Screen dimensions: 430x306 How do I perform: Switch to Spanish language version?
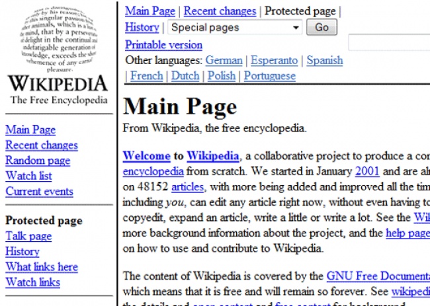tap(324, 60)
